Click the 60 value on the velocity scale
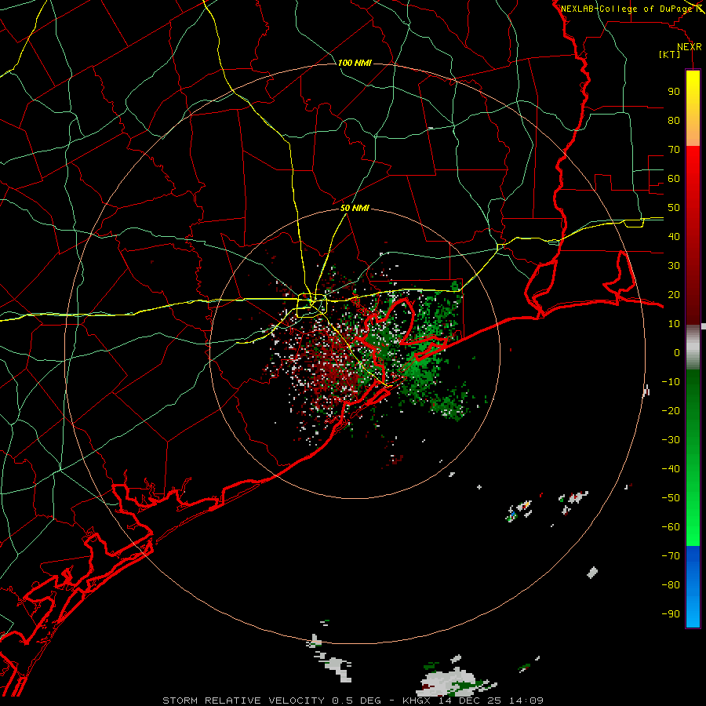Viewport: 706px width, 706px height. pos(674,178)
